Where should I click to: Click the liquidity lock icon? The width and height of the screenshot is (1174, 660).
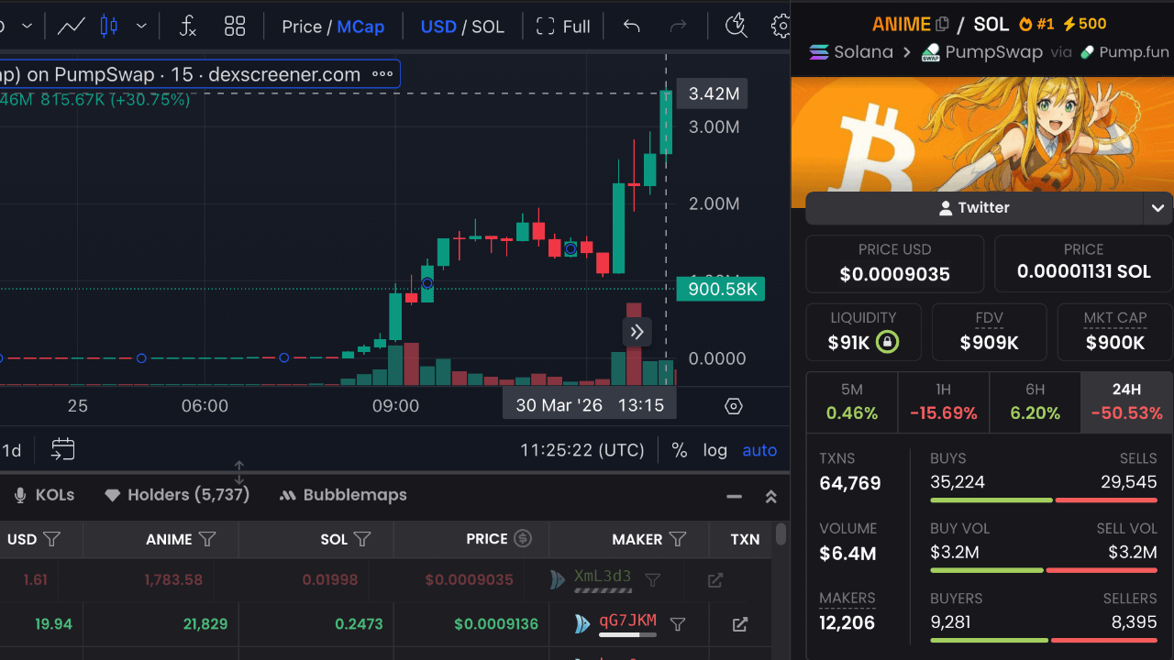click(887, 343)
